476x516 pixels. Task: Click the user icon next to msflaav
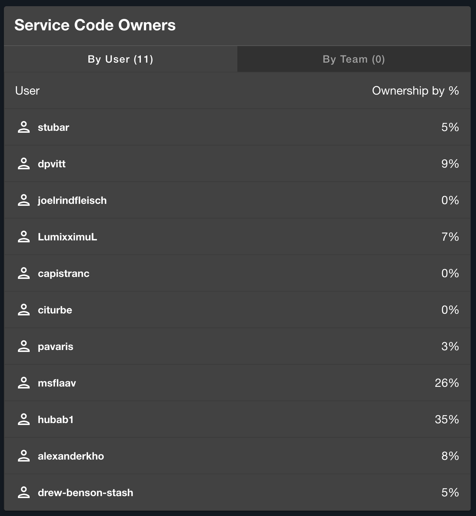point(23,383)
